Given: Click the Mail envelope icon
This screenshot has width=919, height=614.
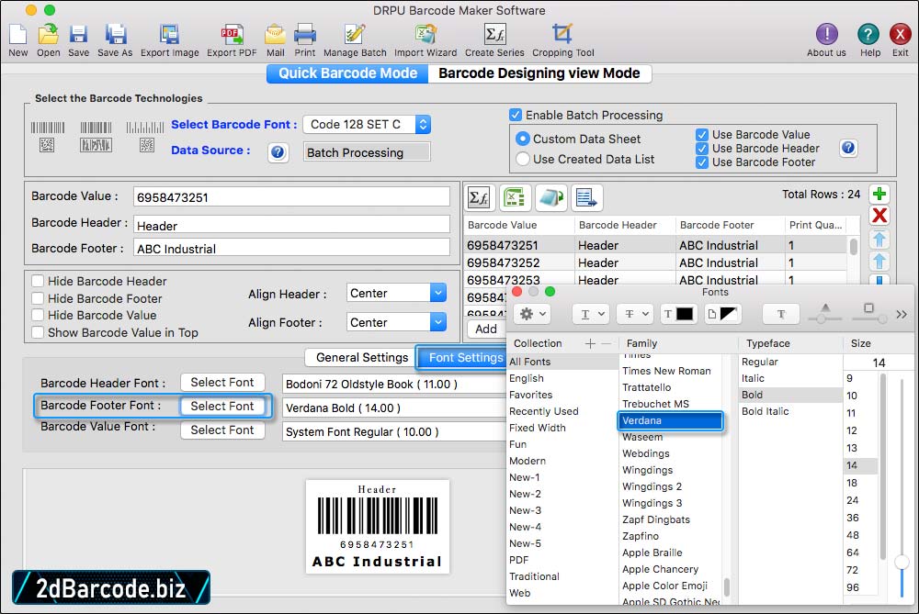Looking at the screenshot, I should point(276,34).
